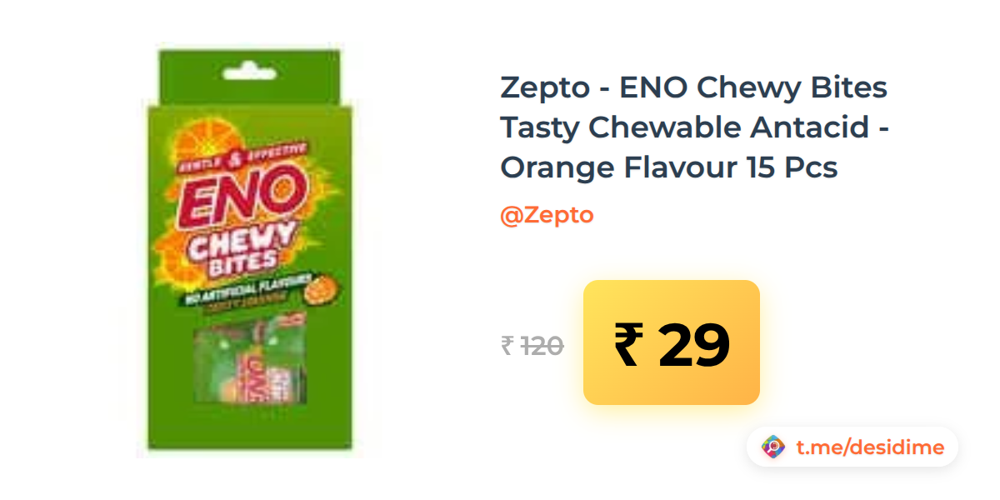Click the black rupee symbol in yellow badge

629,344
